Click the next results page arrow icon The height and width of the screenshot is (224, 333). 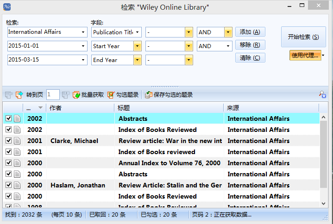(19, 95)
